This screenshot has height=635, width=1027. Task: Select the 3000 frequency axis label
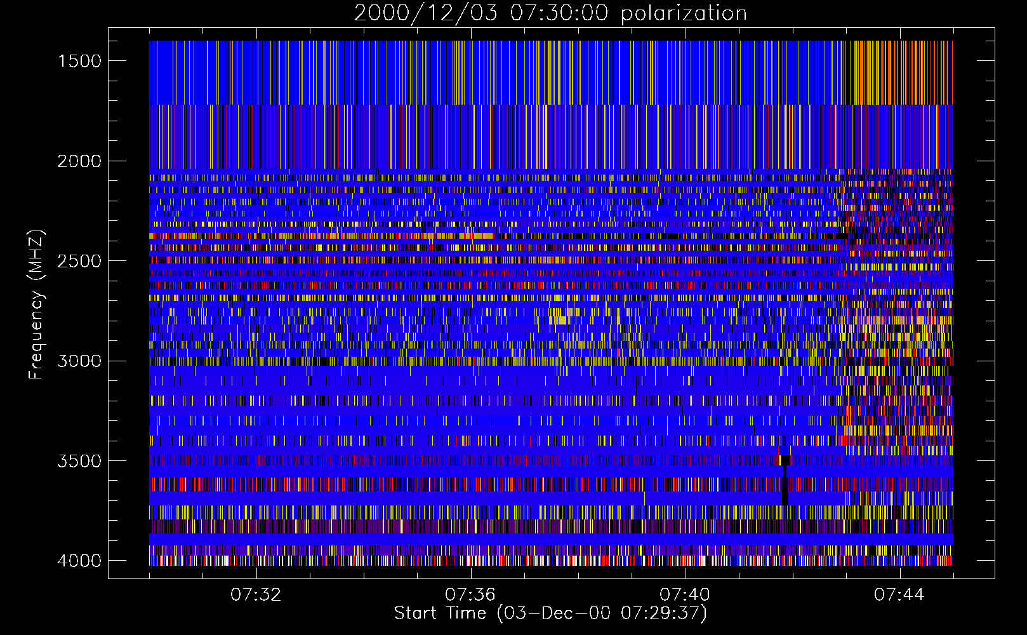click(79, 361)
